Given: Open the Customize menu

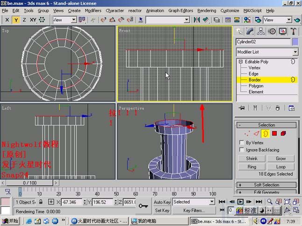Looking at the screenshot, I should [230, 11].
